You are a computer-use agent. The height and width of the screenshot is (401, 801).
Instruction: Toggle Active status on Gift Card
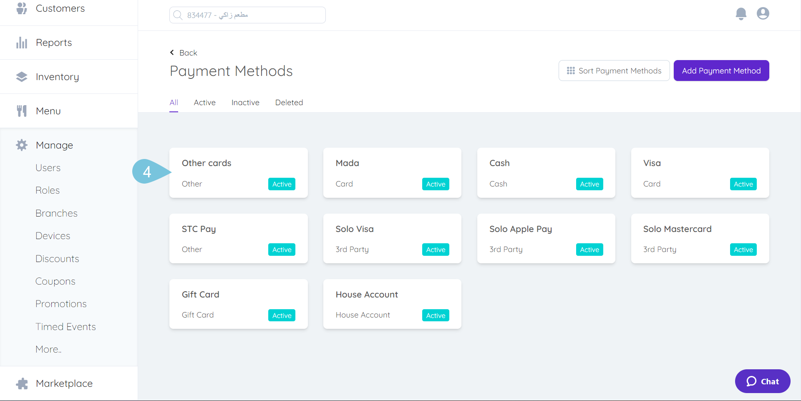coord(282,315)
